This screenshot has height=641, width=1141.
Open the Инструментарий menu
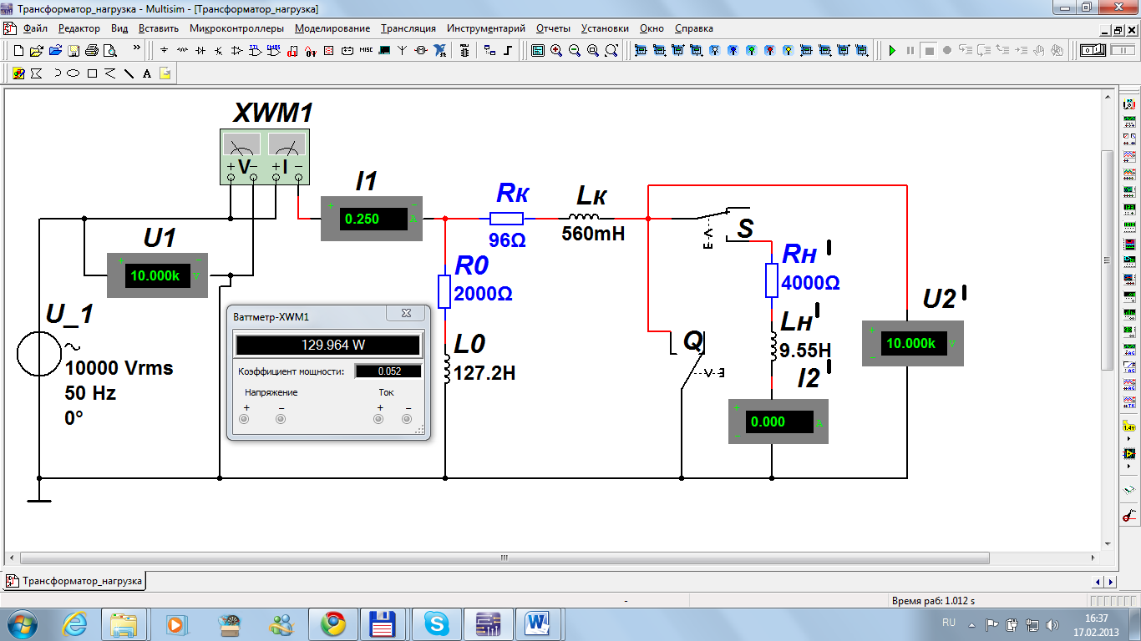(x=485, y=28)
